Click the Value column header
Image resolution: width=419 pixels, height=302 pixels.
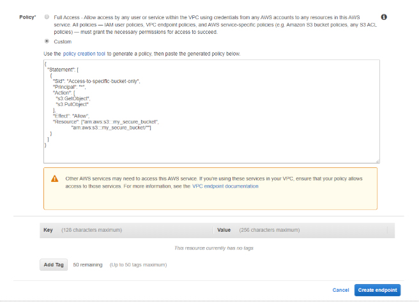tap(224, 229)
